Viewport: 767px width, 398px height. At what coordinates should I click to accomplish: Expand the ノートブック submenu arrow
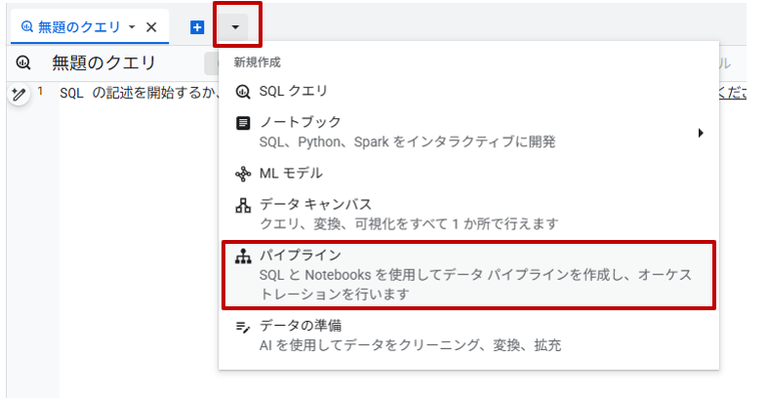point(700,133)
